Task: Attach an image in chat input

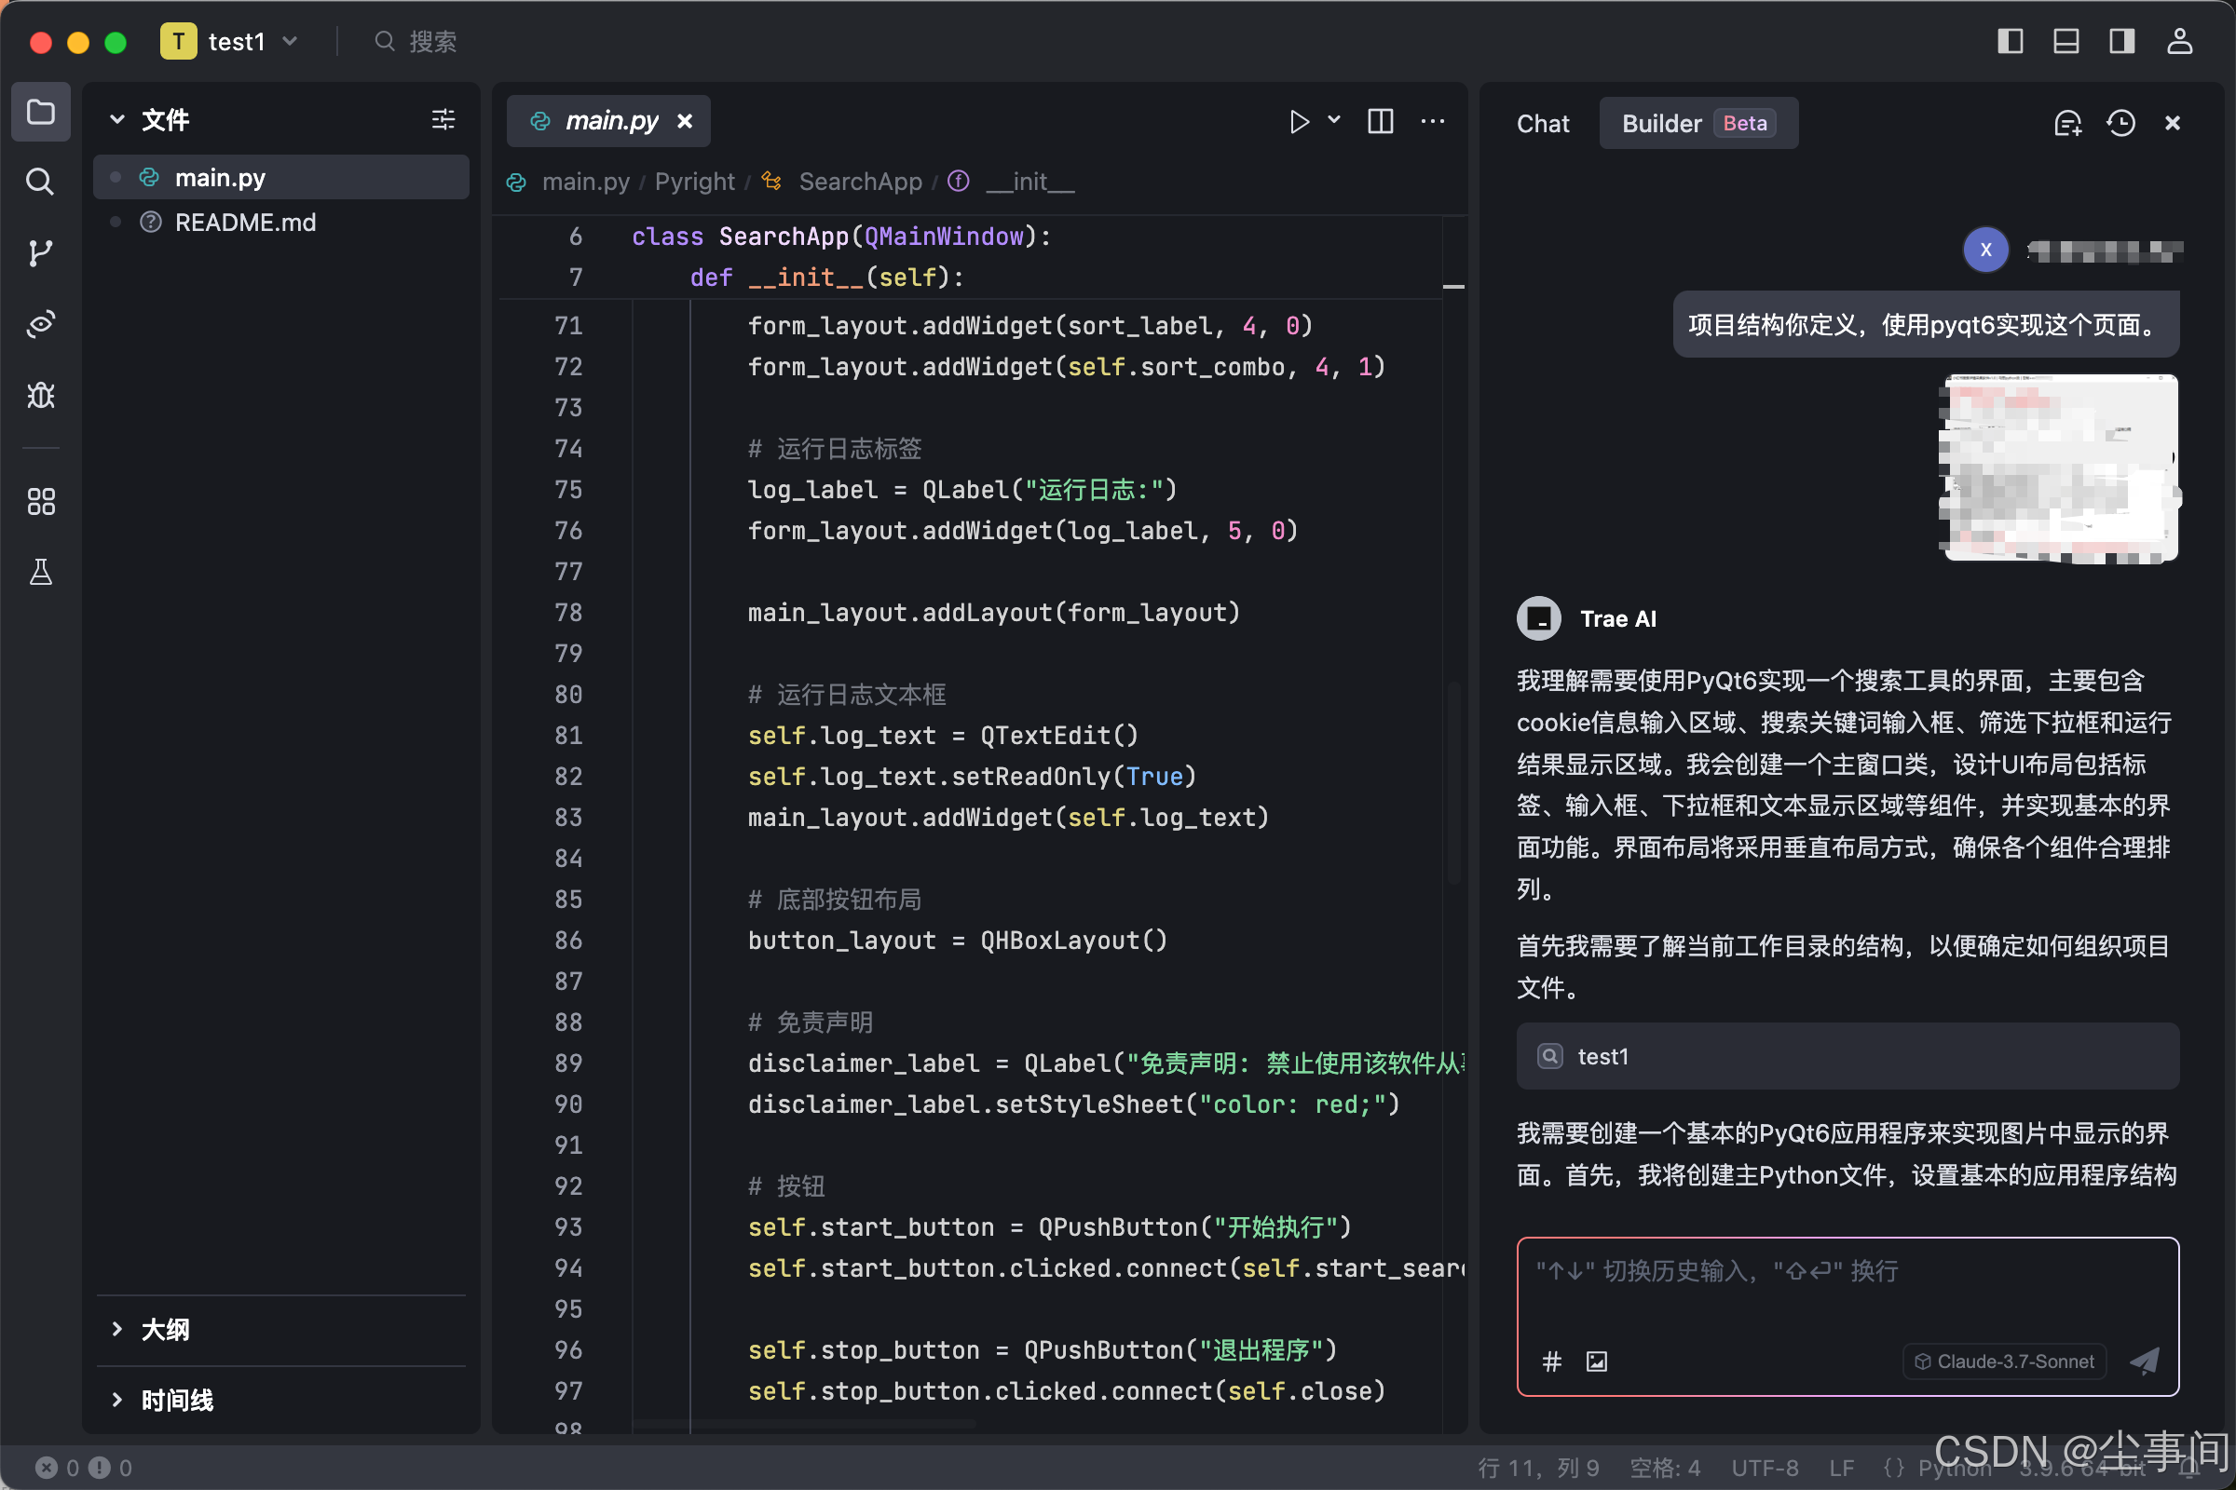Action: [1596, 1361]
